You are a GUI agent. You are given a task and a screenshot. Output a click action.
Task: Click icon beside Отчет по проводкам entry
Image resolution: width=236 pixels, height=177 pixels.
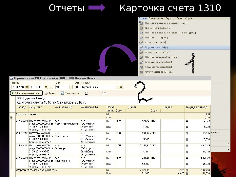click(141, 72)
